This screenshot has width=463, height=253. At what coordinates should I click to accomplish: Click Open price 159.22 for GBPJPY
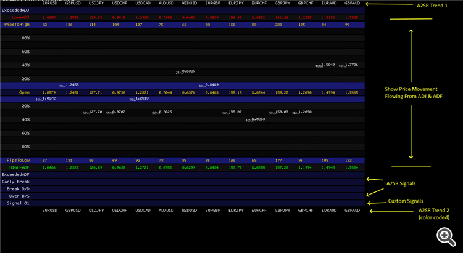click(282, 92)
